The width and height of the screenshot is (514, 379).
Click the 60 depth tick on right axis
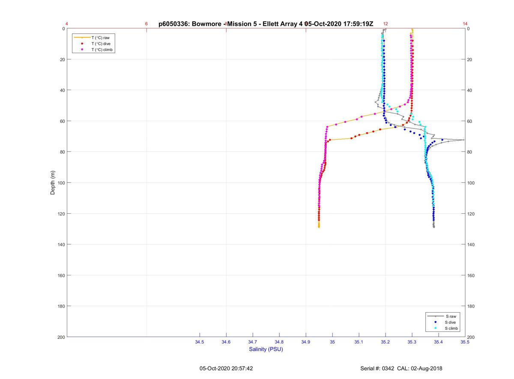(x=470, y=121)
